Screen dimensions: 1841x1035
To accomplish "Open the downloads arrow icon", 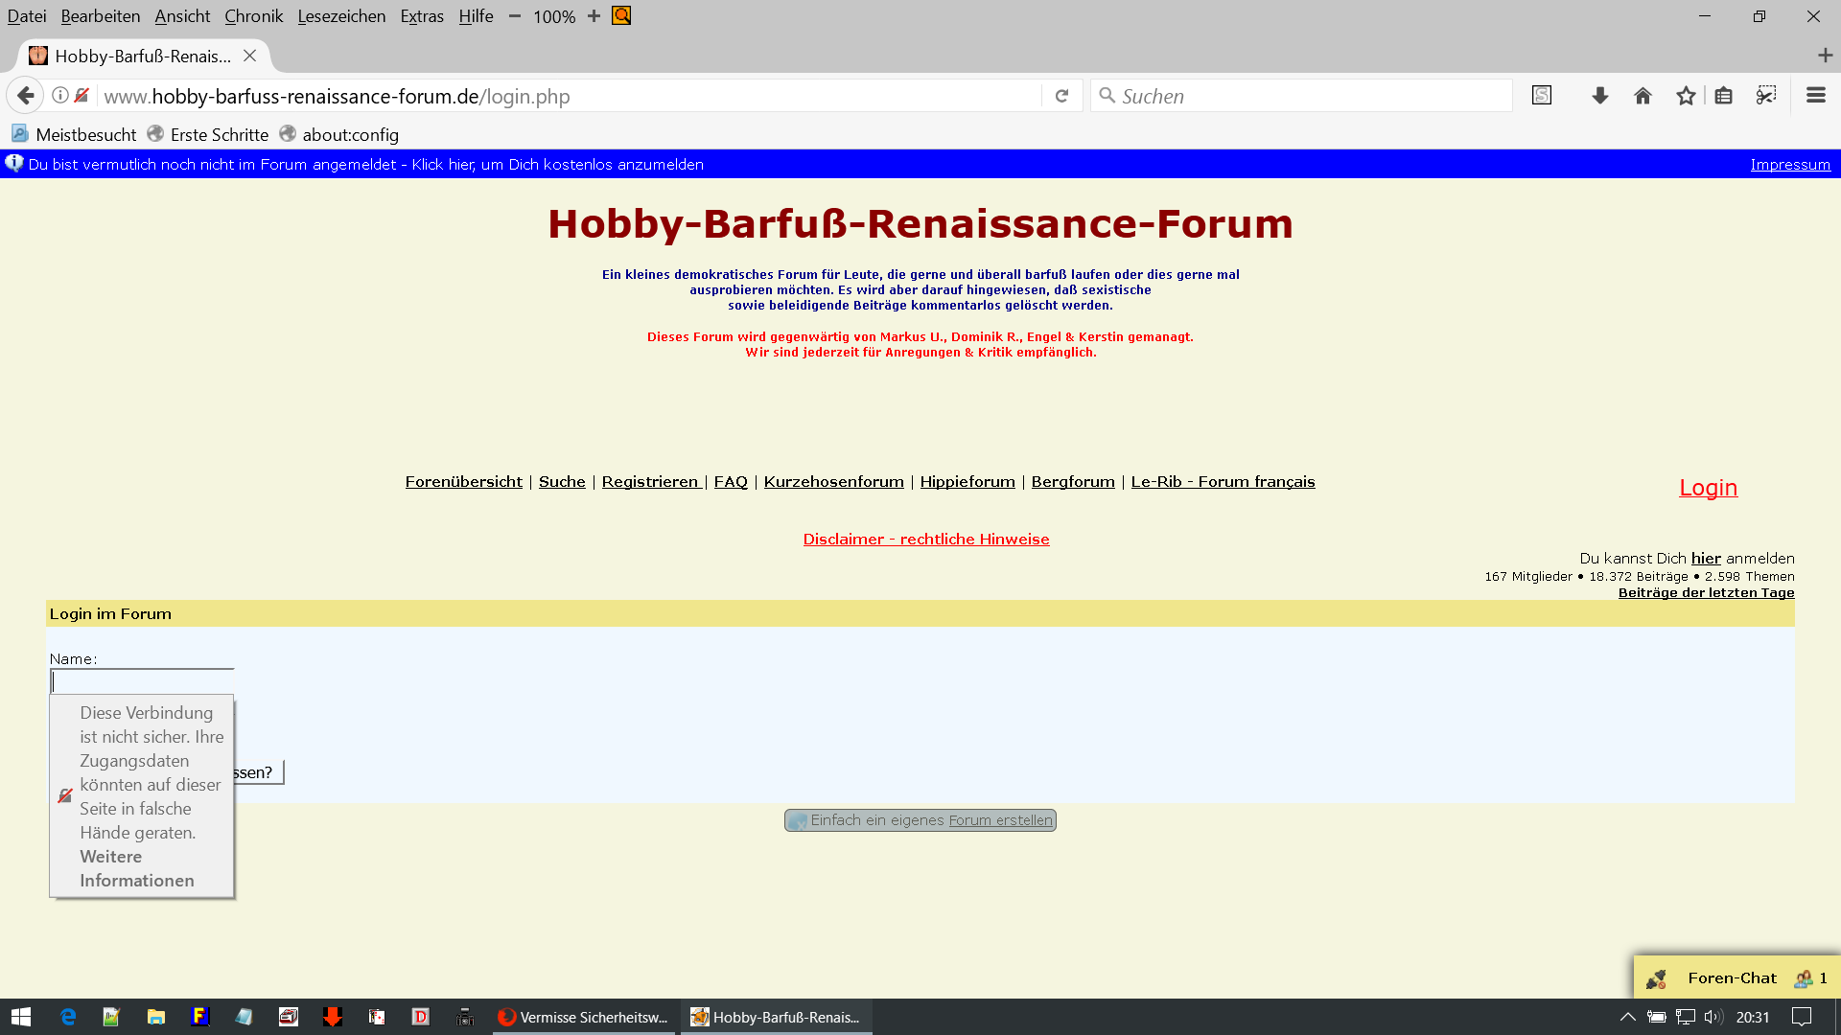I will (x=1599, y=96).
